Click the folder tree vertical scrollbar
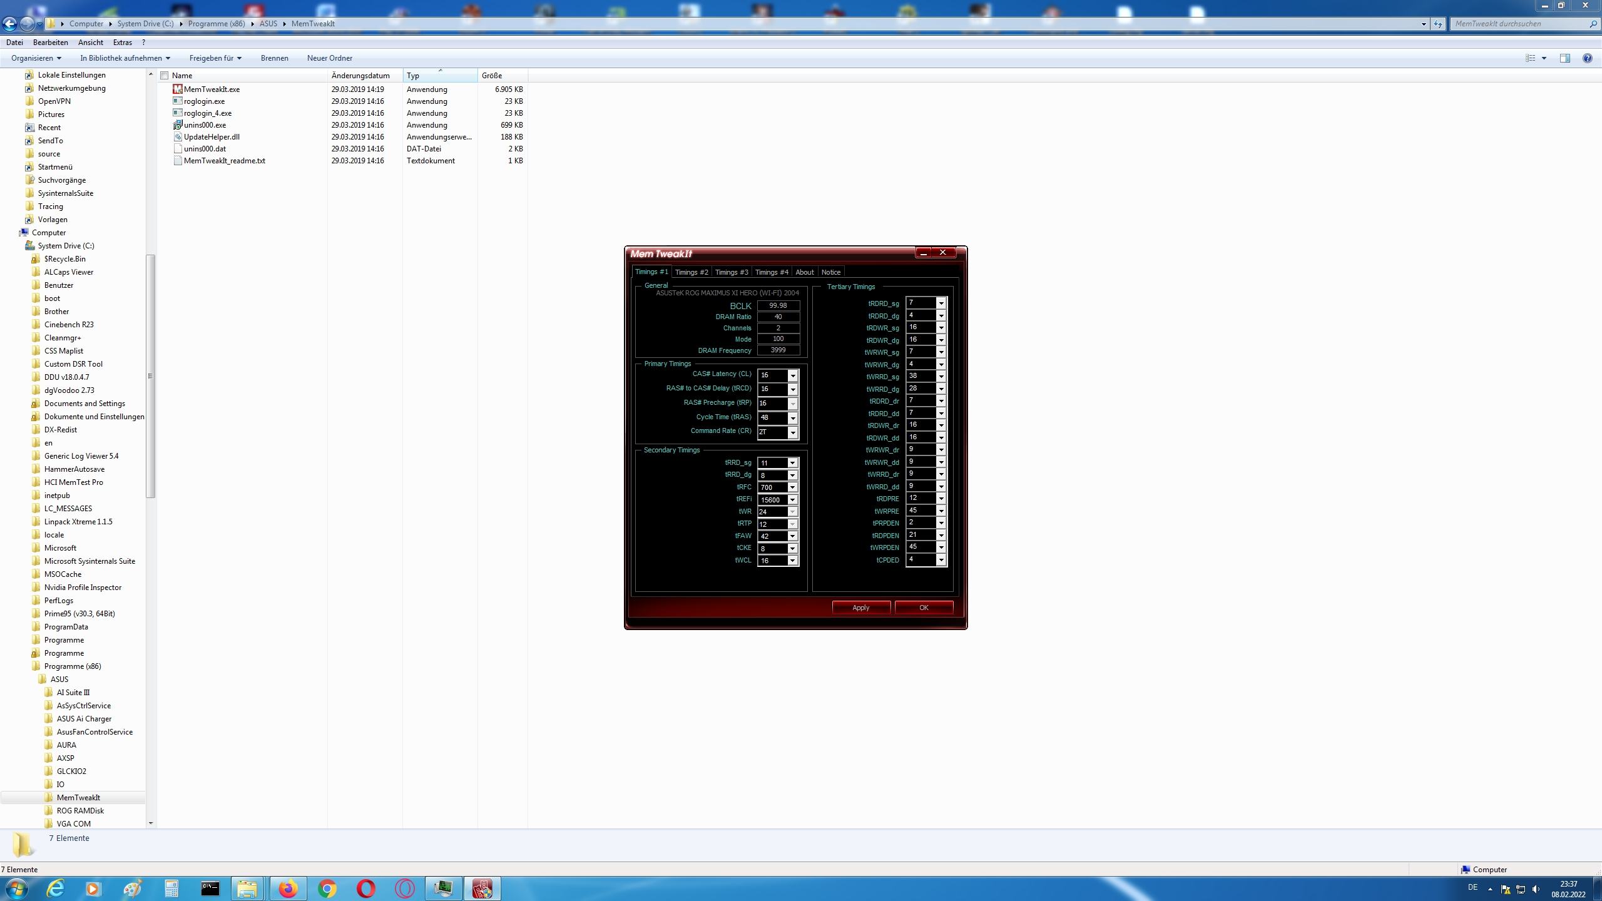This screenshot has height=901, width=1602. tap(150, 376)
